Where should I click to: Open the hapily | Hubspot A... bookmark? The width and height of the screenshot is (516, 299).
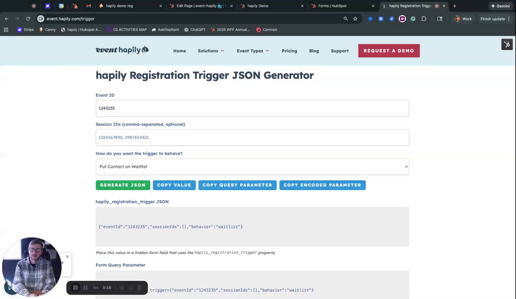point(81,29)
